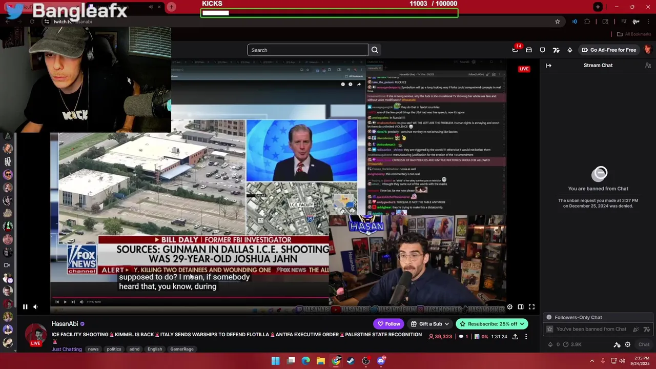Open Twitch notifications inbox with 14 badge
Viewport: 656px width, 369px height.
515,50
